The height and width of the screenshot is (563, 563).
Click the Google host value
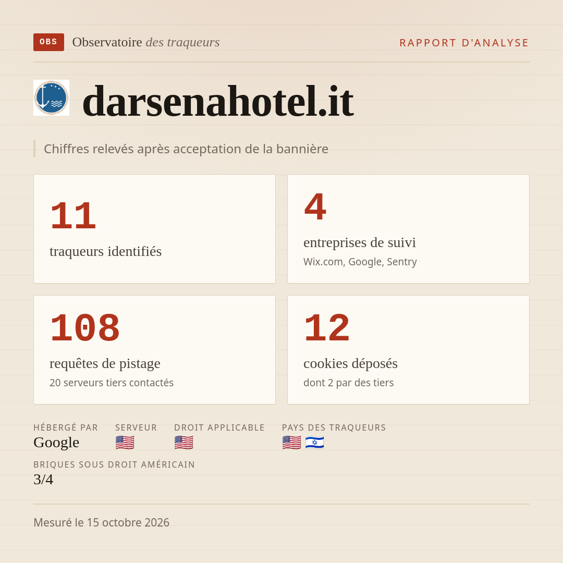click(x=56, y=443)
